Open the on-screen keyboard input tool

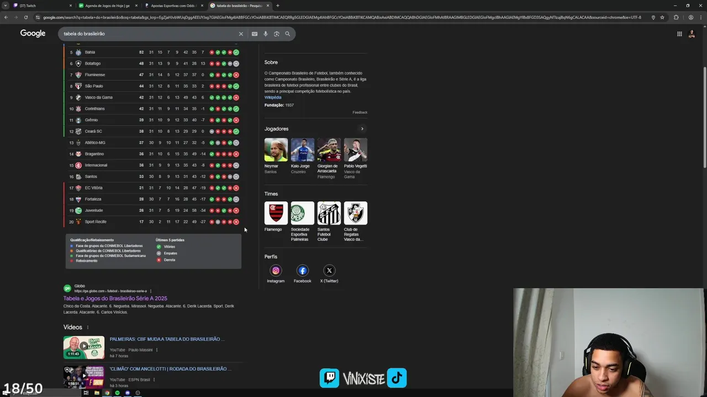click(254, 34)
